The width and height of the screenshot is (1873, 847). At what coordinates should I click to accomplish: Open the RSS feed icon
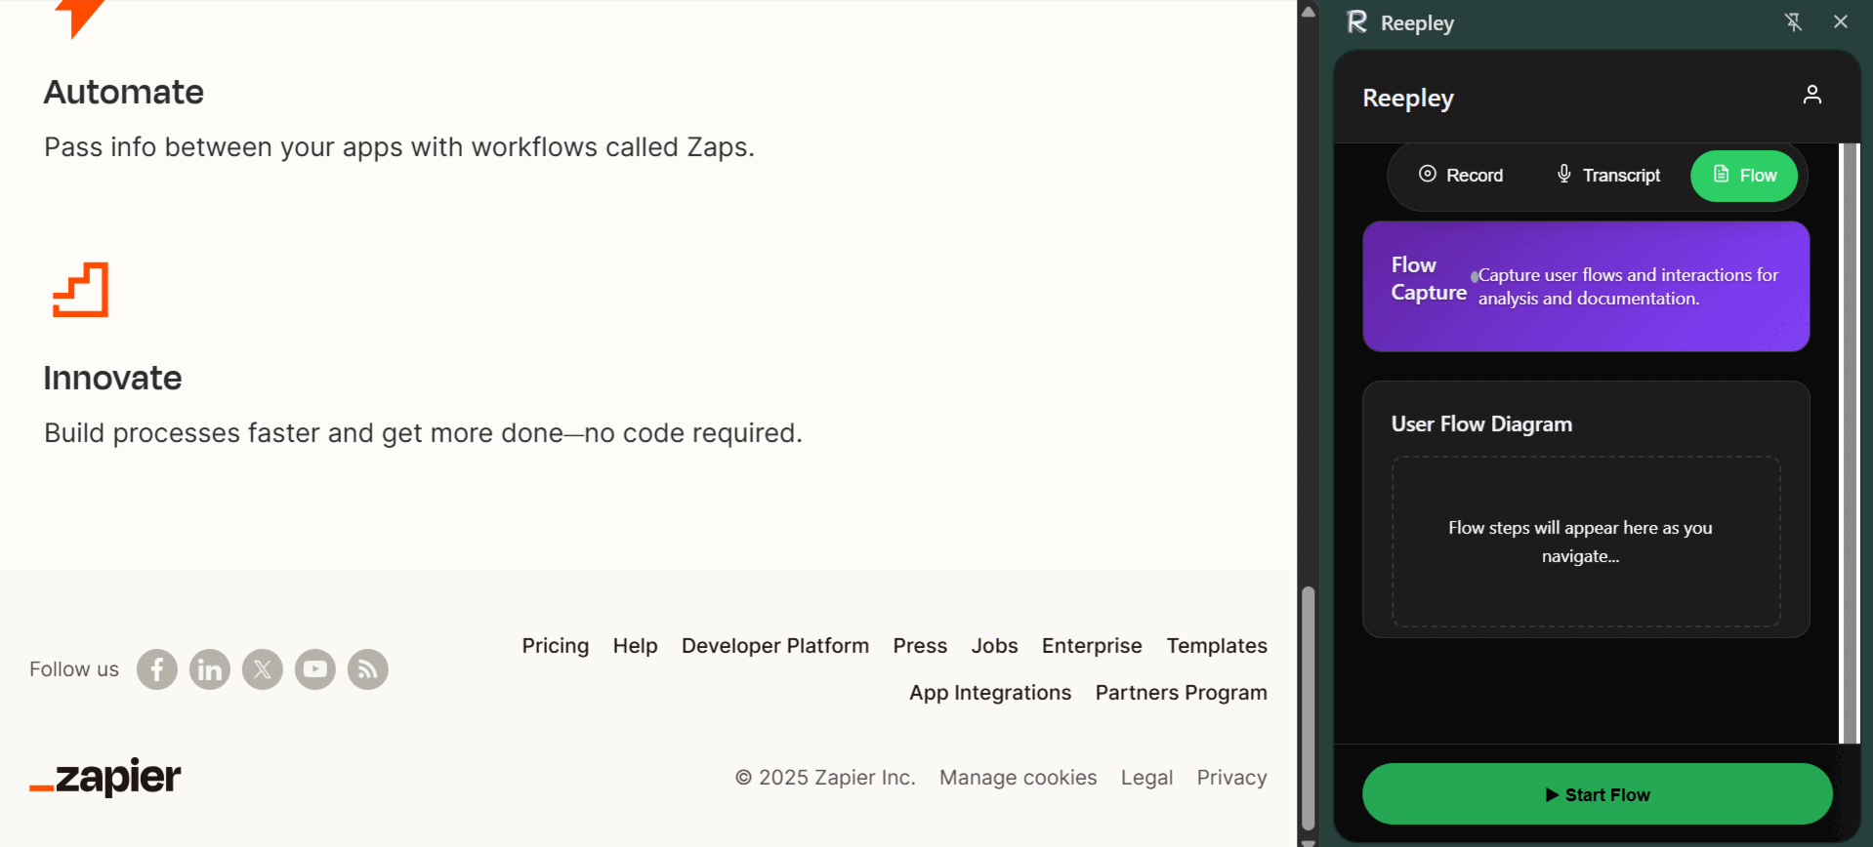point(368,669)
